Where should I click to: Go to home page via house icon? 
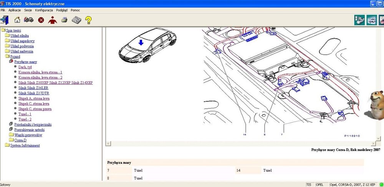pyautogui.click(x=17, y=20)
